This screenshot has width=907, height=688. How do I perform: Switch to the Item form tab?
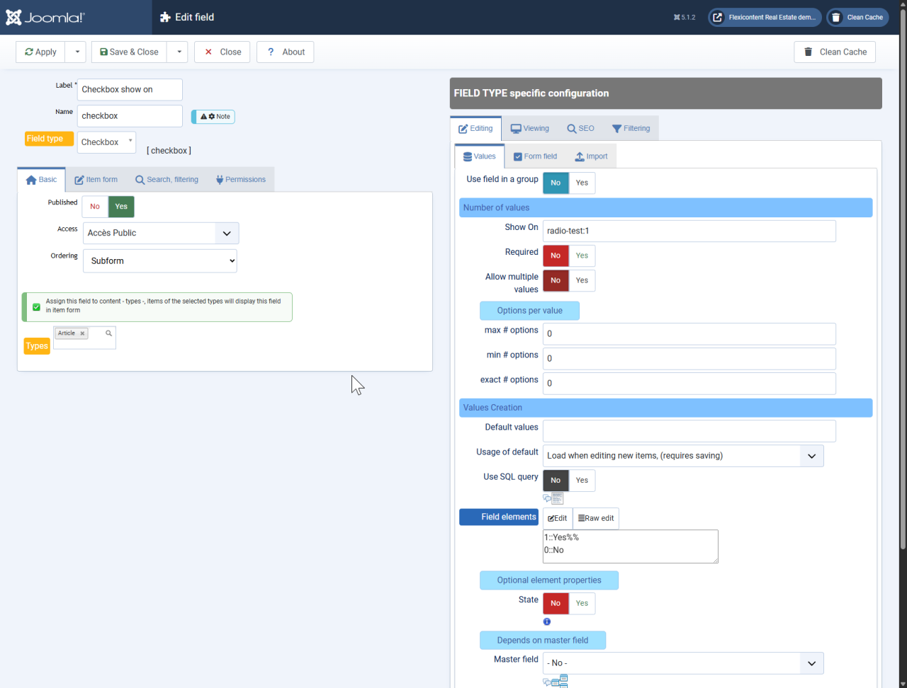coord(96,180)
